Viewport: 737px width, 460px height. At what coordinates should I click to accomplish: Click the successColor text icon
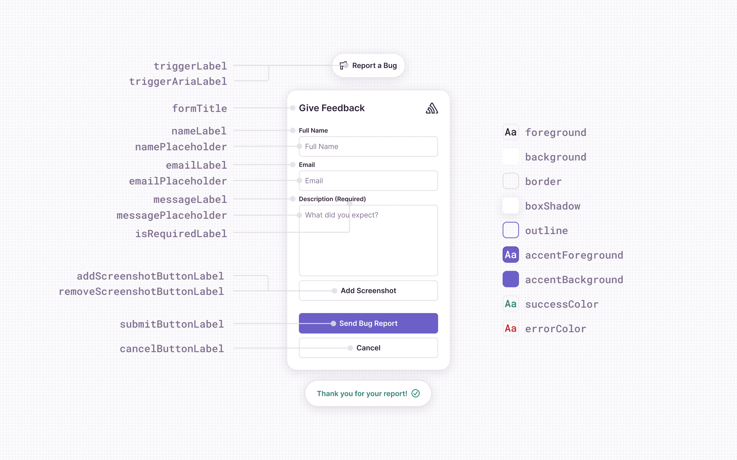[510, 304]
